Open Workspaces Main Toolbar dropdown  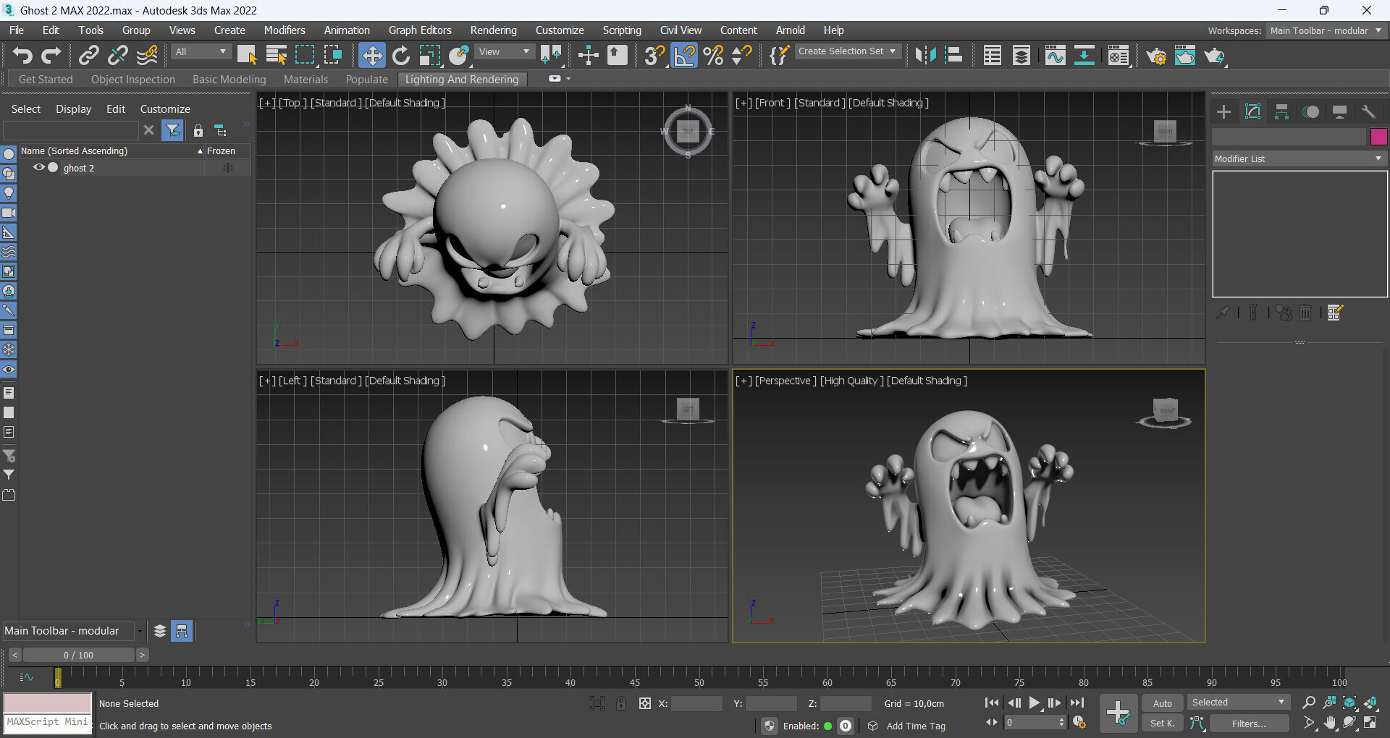coord(1326,30)
